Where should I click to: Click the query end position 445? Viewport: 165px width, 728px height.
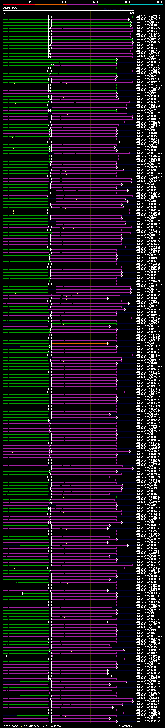130,13
